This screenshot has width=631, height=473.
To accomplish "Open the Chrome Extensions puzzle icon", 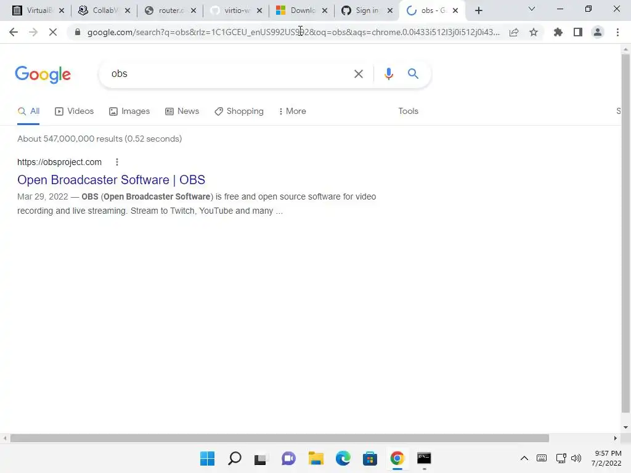I will point(558,32).
